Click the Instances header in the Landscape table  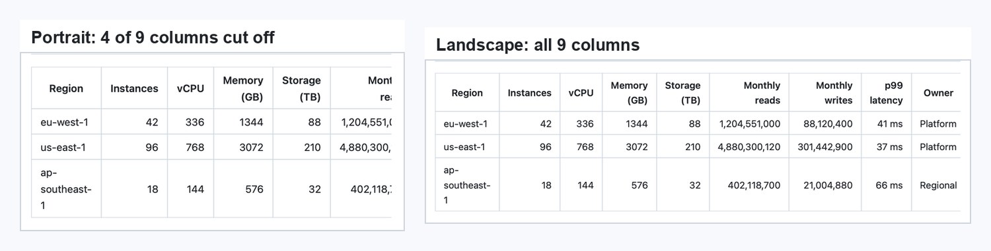point(530,93)
